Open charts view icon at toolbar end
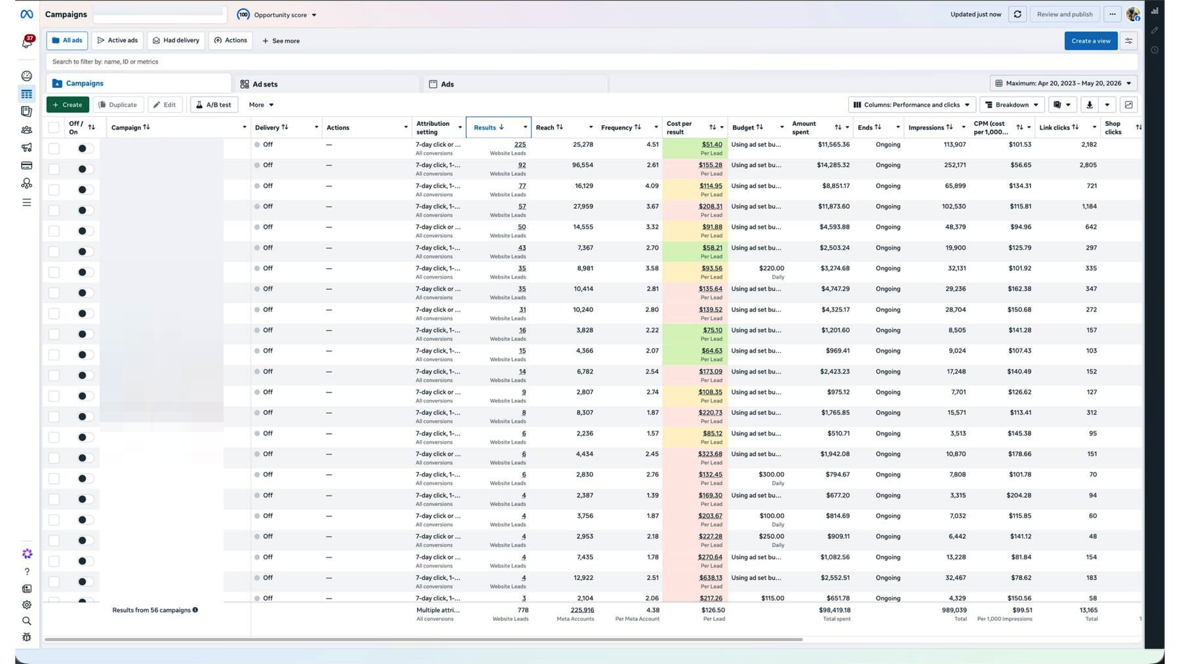Viewport: 1180px width, 664px height. tap(1129, 105)
